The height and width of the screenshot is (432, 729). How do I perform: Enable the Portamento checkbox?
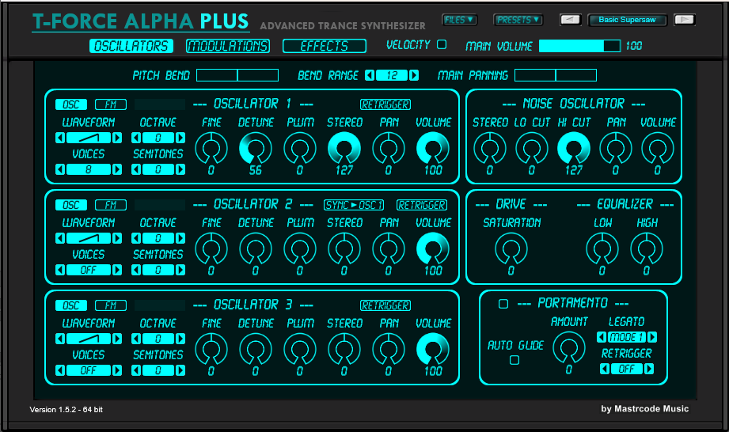(x=503, y=304)
